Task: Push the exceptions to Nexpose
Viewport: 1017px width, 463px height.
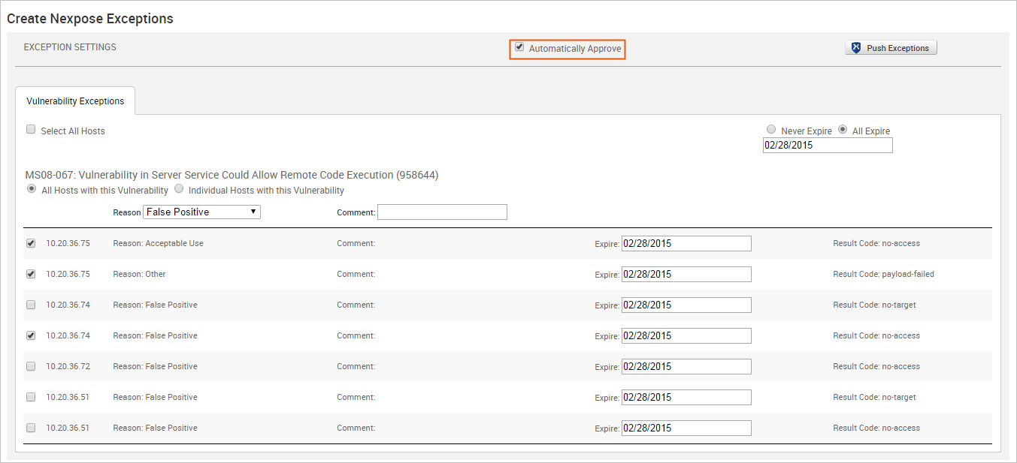Action: (891, 48)
